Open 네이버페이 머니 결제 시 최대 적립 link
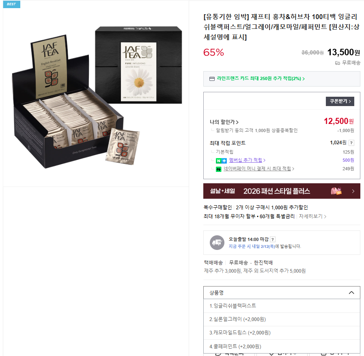The width and height of the screenshot is (364, 356). click(x=259, y=169)
